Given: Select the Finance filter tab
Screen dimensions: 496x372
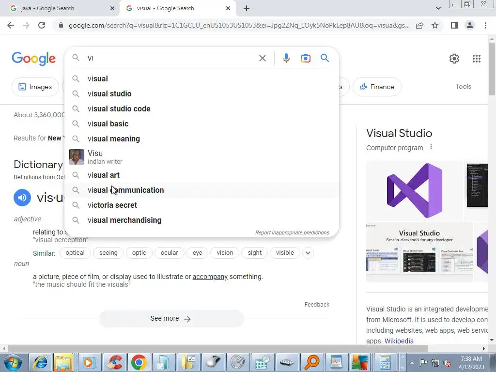Looking at the screenshot, I should [377, 87].
